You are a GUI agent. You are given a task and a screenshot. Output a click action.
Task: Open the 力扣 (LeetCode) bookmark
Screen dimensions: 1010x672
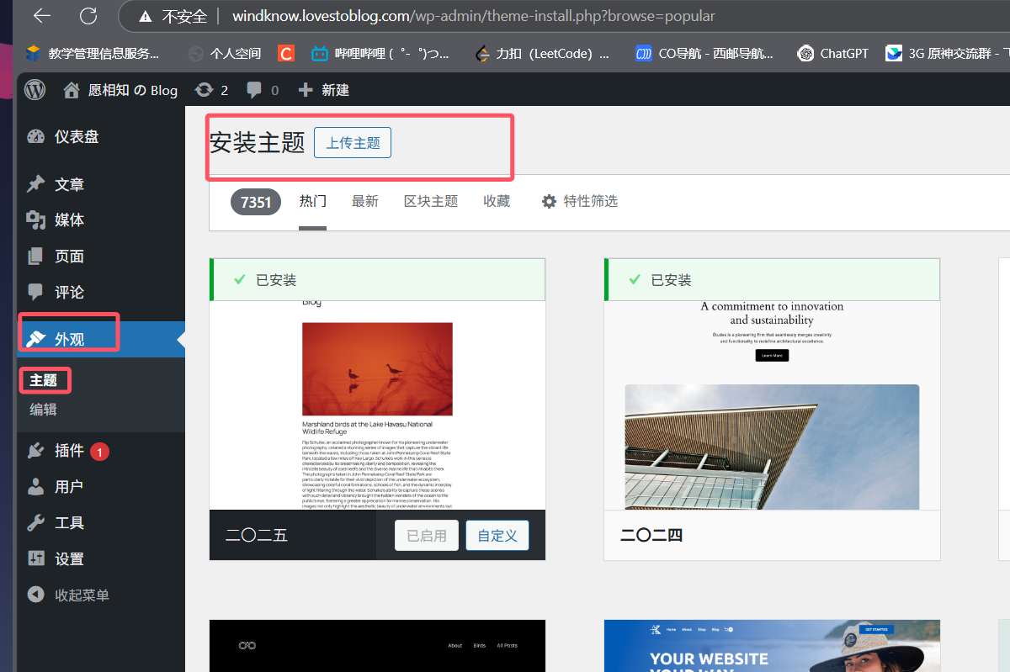541,54
